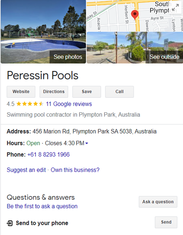Click the phone number +61 8 8293 1966
The image size is (183, 235).
coord(48,155)
